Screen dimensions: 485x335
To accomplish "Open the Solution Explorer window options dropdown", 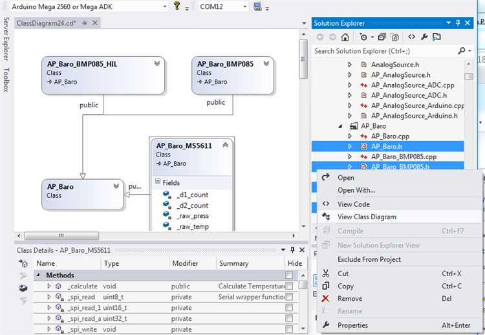I will [x=449, y=23].
